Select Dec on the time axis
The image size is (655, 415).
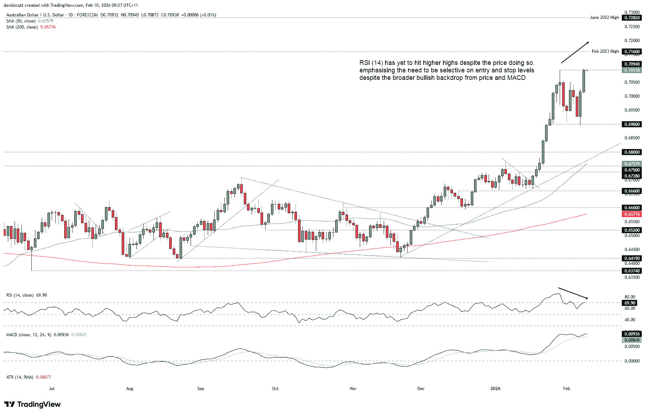point(421,389)
